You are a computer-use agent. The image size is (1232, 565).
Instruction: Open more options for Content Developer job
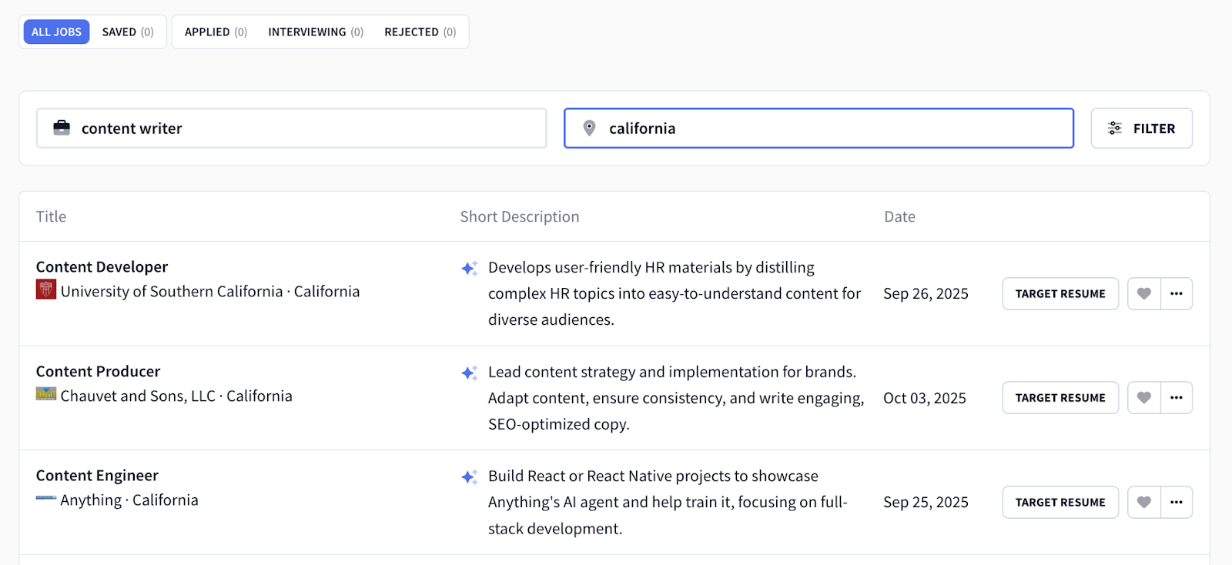1177,293
